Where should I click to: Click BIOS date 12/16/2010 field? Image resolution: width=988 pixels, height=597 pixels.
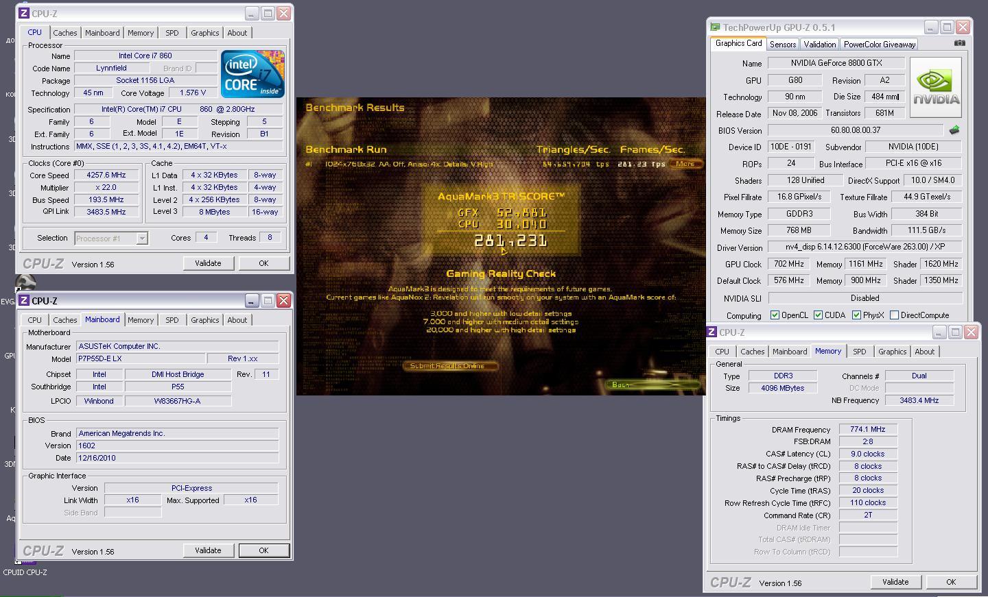tap(177, 458)
